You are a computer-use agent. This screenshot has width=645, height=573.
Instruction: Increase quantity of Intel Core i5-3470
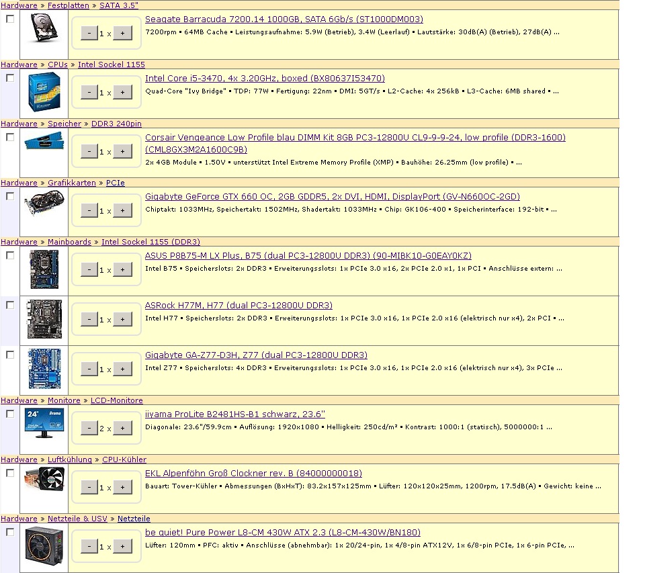(122, 93)
